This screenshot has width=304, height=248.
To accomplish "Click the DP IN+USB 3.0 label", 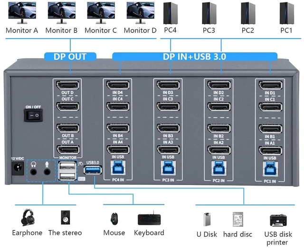I will pos(195,57).
